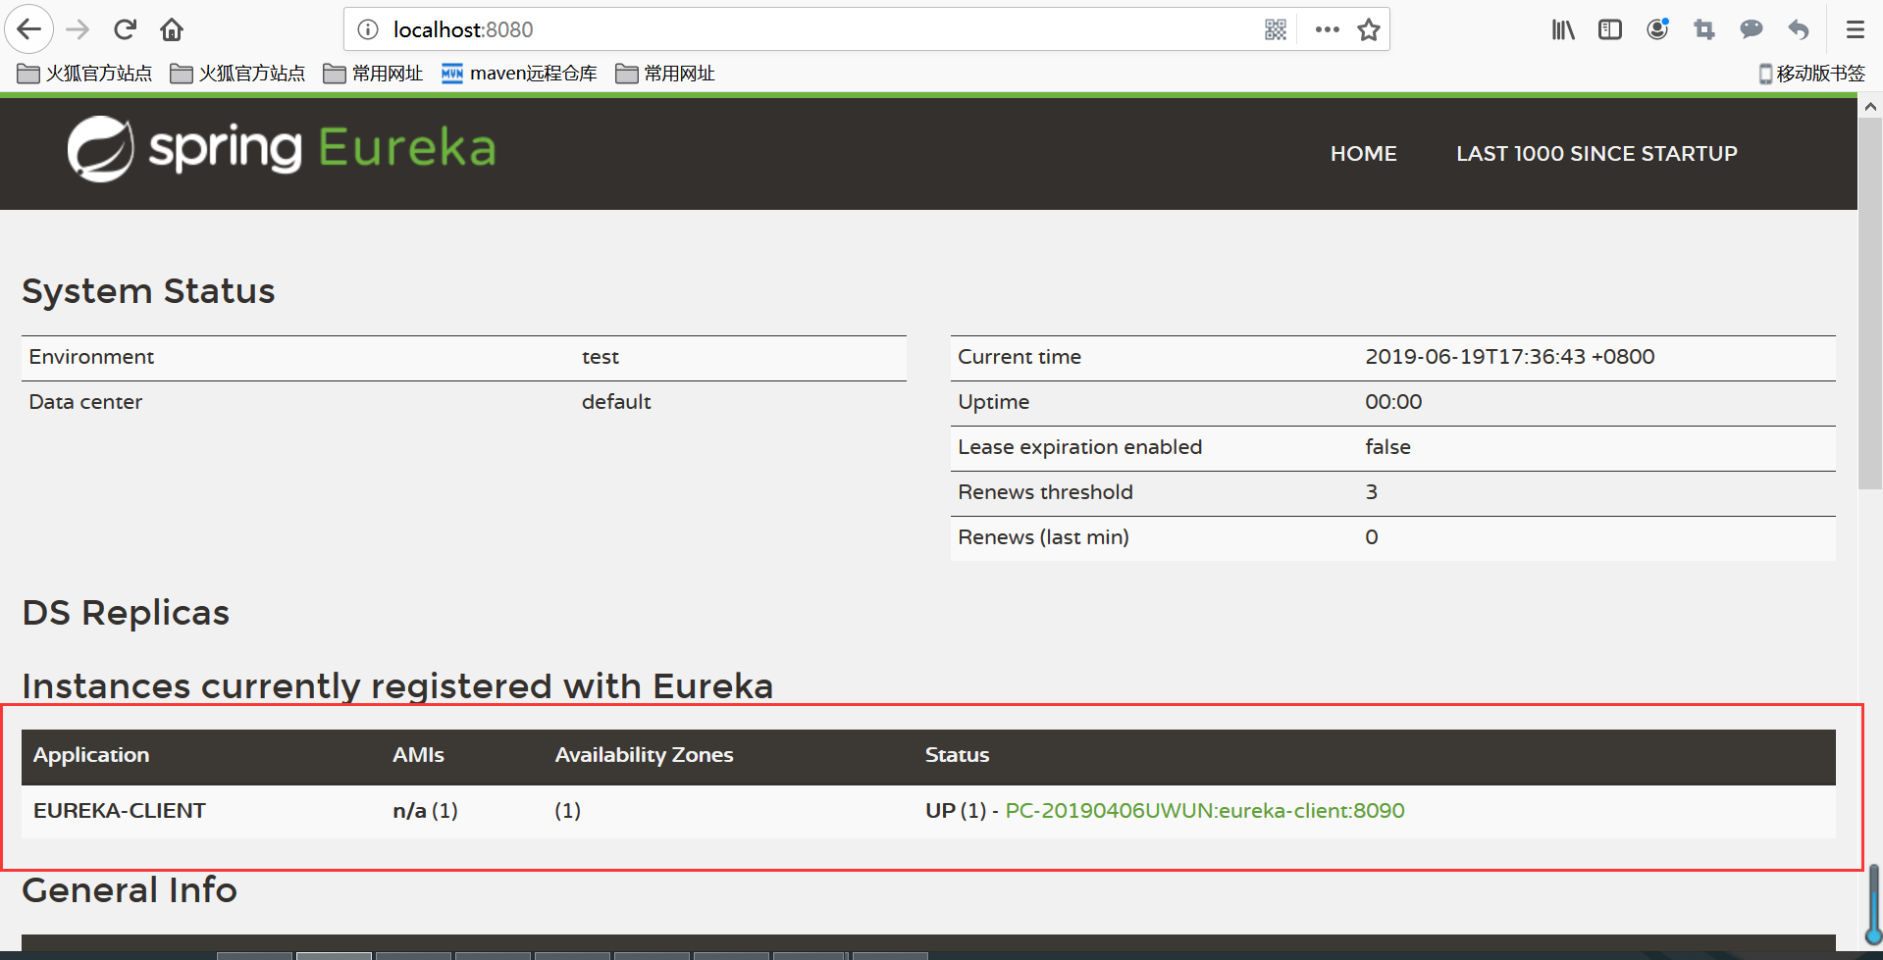Click the Renews (last min) label

(1044, 537)
